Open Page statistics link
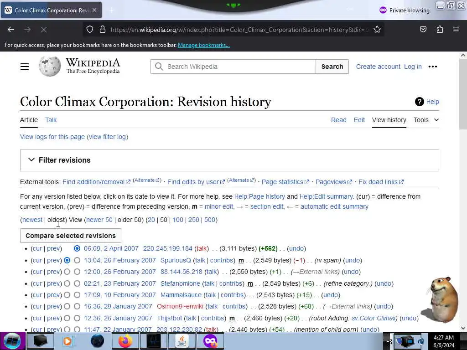 point(285,182)
